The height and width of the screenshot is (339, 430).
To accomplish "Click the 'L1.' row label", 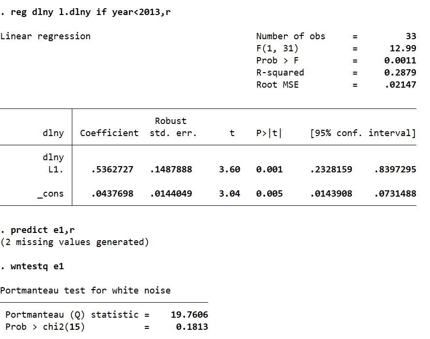I will click(x=56, y=169).
